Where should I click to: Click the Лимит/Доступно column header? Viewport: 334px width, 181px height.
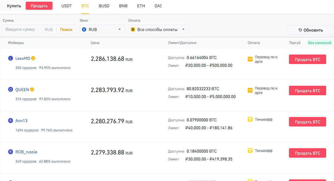(x=182, y=43)
